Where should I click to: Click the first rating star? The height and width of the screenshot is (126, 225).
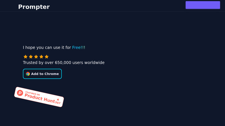click(25, 57)
